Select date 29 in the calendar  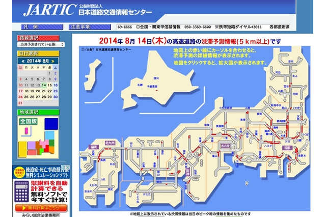(49, 97)
